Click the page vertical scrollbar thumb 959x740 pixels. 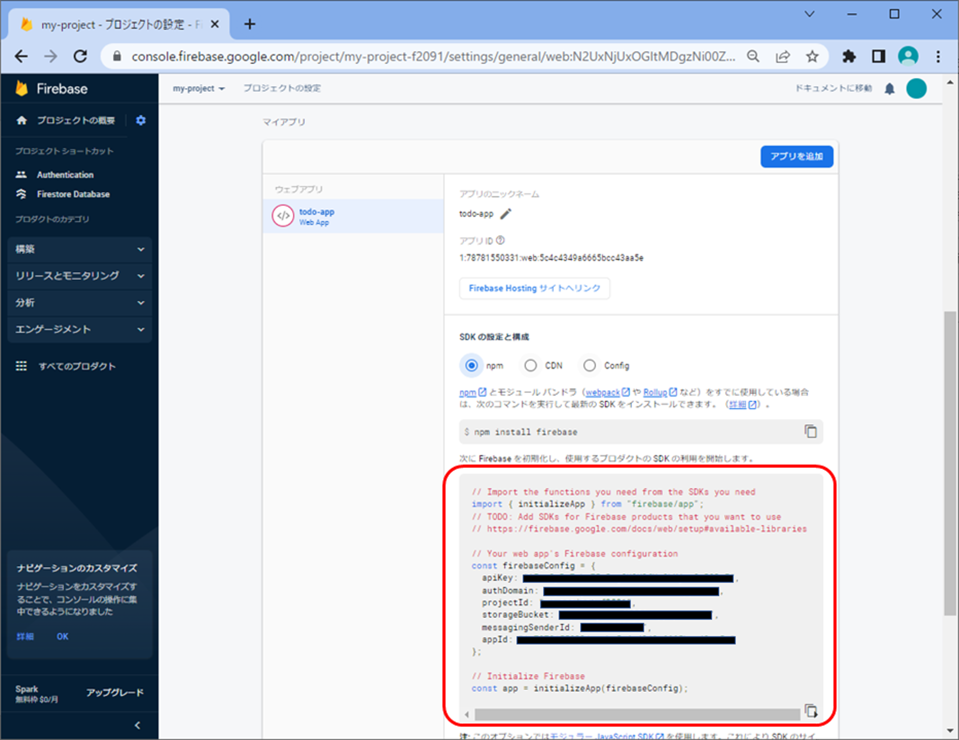pos(950,463)
